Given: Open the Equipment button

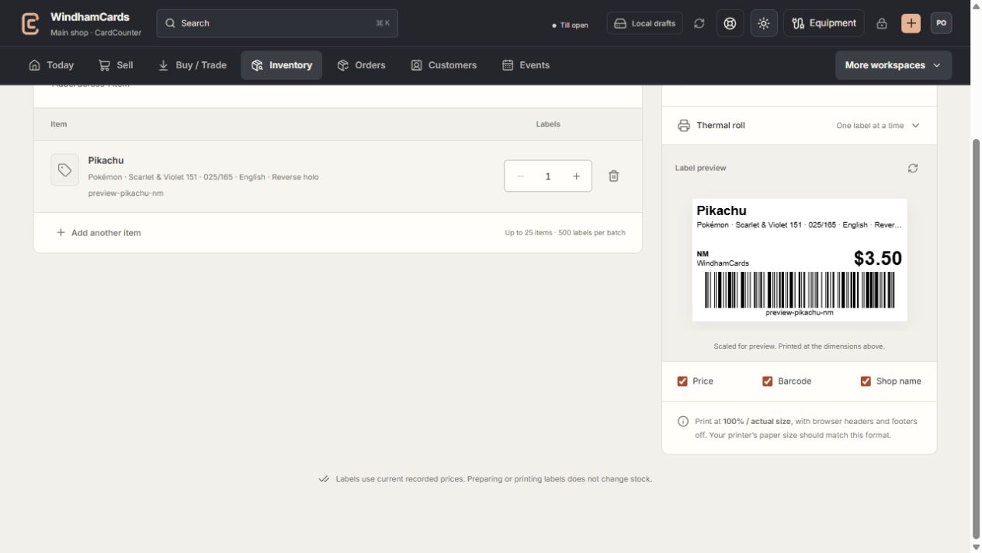Looking at the screenshot, I should coord(824,23).
